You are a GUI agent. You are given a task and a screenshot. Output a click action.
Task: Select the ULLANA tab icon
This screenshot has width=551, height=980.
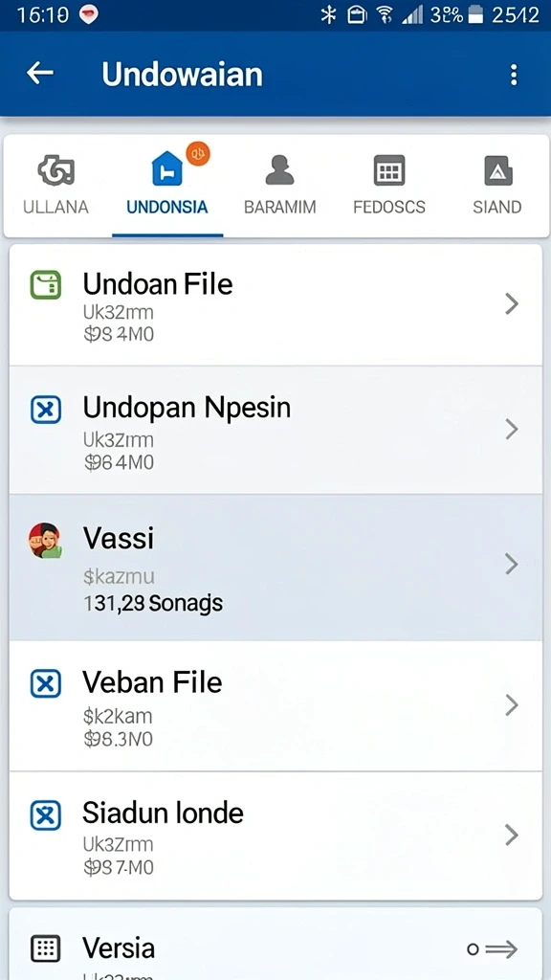(x=56, y=170)
